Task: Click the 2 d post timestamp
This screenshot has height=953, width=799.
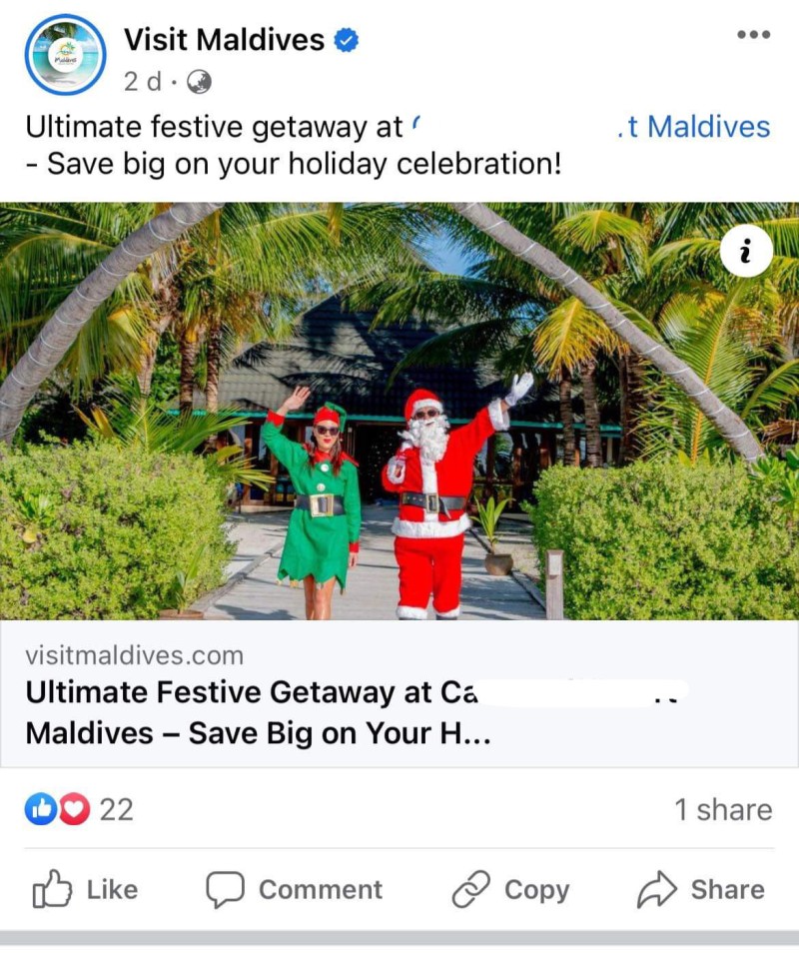Action: [143, 82]
